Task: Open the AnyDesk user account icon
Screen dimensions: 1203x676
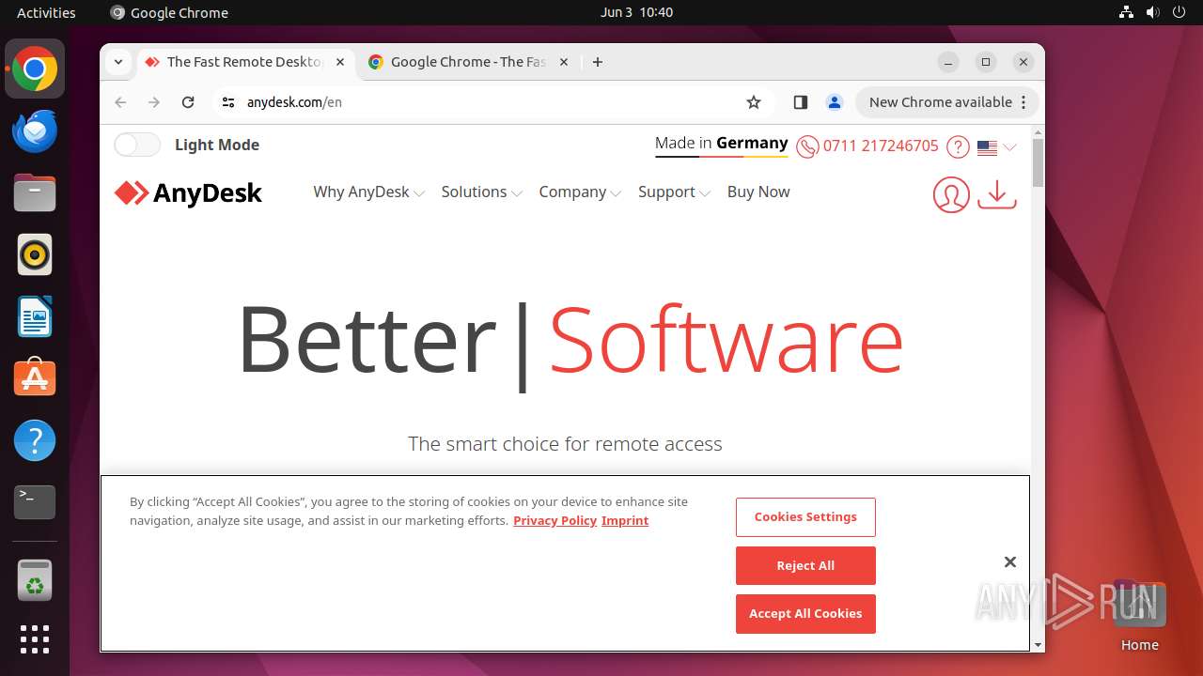Action: [951, 194]
